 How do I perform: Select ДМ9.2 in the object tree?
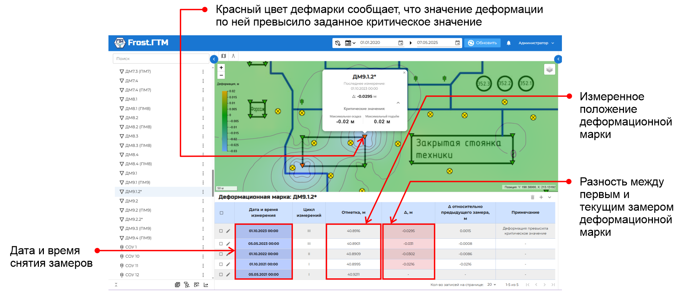coord(132,201)
